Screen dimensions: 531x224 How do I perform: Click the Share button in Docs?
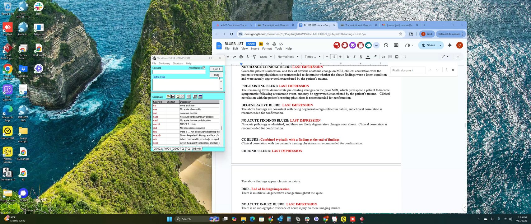click(x=428, y=45)
